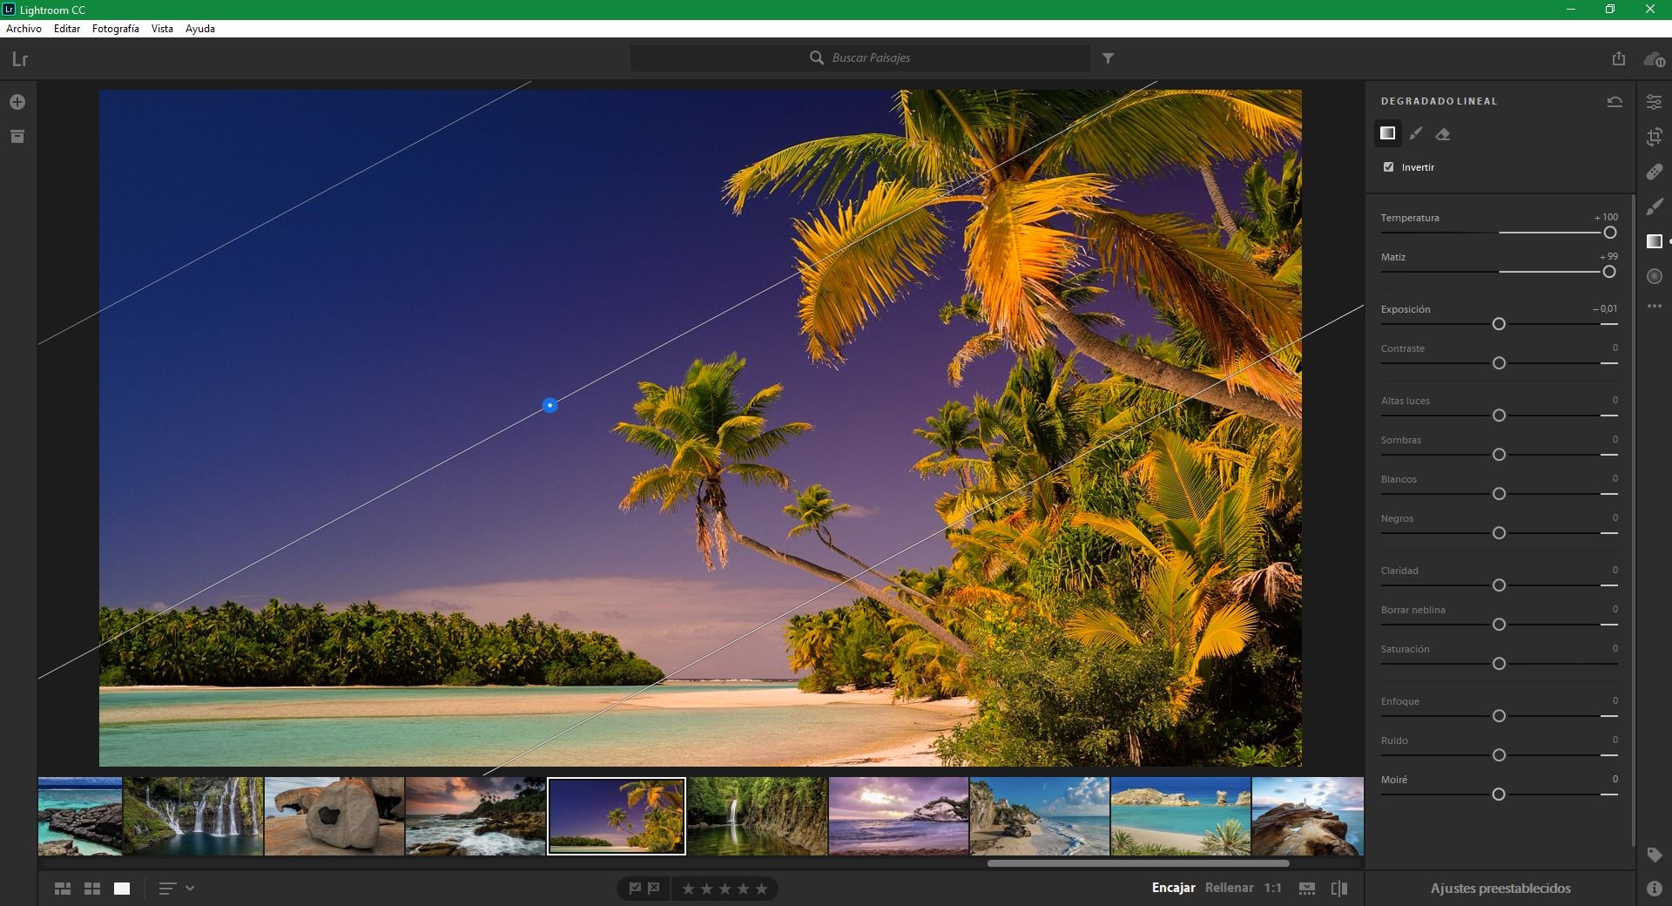Expand the three-dots more options menu
1672x906 pixels.
(x=1655, y=307)
